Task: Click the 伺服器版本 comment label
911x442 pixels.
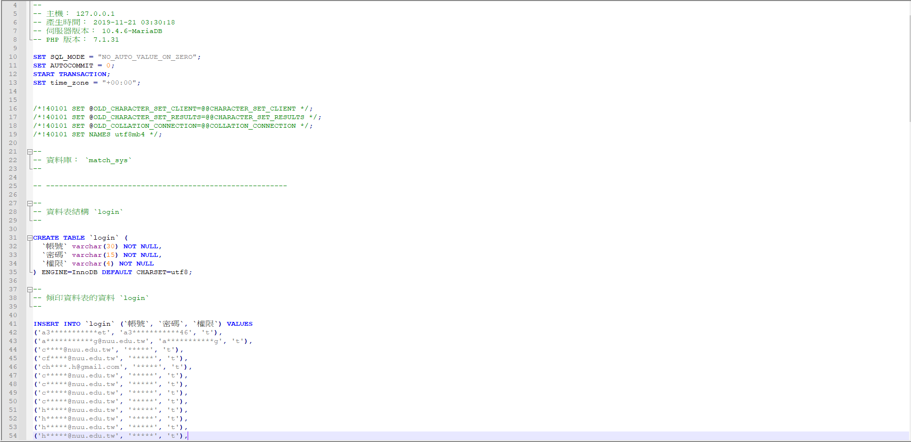Action: (x=70, y=31)
